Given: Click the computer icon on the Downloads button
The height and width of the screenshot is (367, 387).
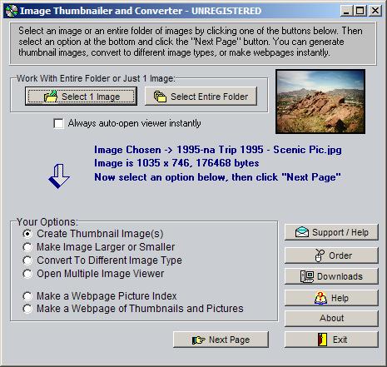Looking at the screenshot, I should tap(307, 276).
